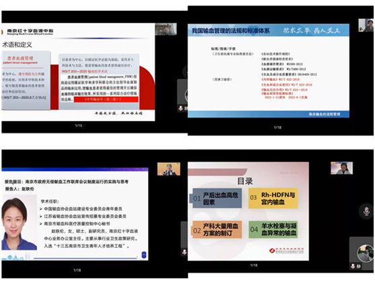375x282 pixels.
Task: Click the hospital logo on the 目录 slide
Action: coord(286,250)
